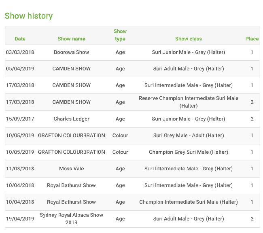Sort by the Place column header
This screenshot has width=263, height=233.
(252, 39)
